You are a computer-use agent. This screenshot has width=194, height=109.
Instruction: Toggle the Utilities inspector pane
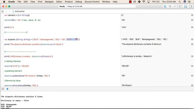click(190, 6)
